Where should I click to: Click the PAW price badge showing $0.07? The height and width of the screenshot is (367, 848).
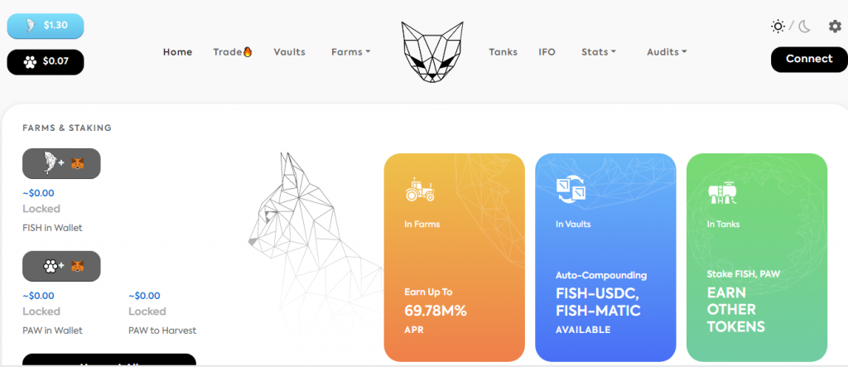pos(46,61)
